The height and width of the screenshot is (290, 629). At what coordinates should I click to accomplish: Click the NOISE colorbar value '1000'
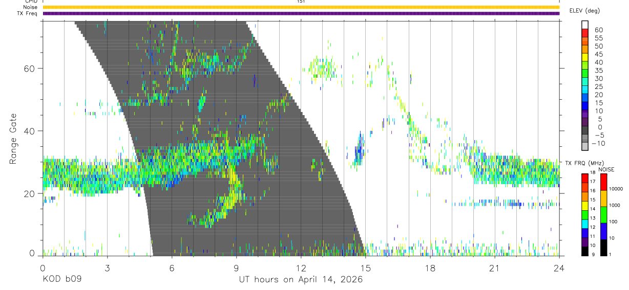click(615, 205)
